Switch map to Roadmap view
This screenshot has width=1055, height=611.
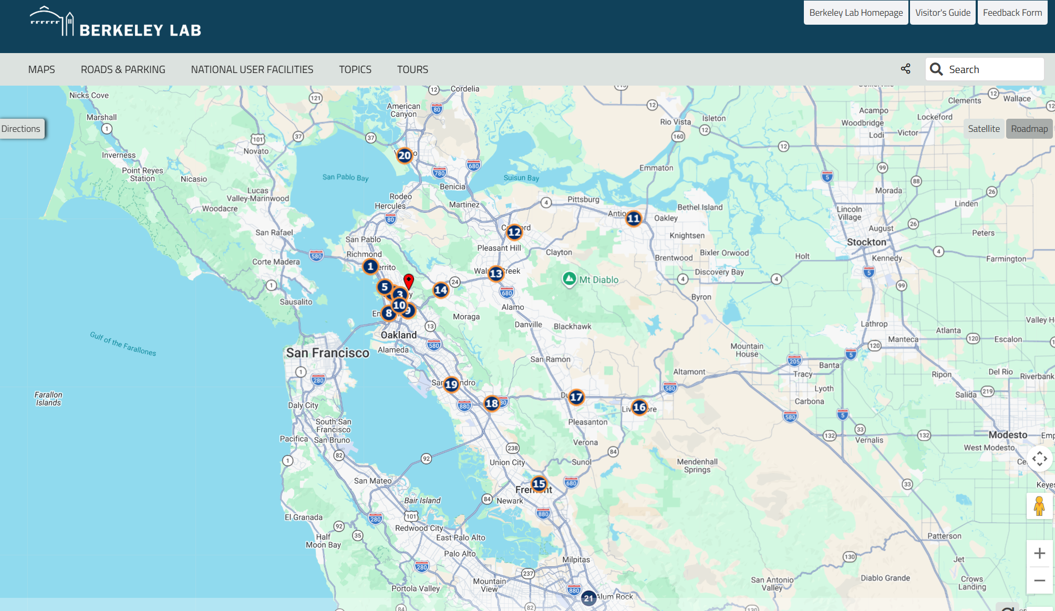pyautogui.click(x=1029, y=129)
